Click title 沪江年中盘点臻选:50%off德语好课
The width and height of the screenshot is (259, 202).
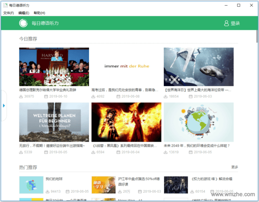click(x=139, y=181)
